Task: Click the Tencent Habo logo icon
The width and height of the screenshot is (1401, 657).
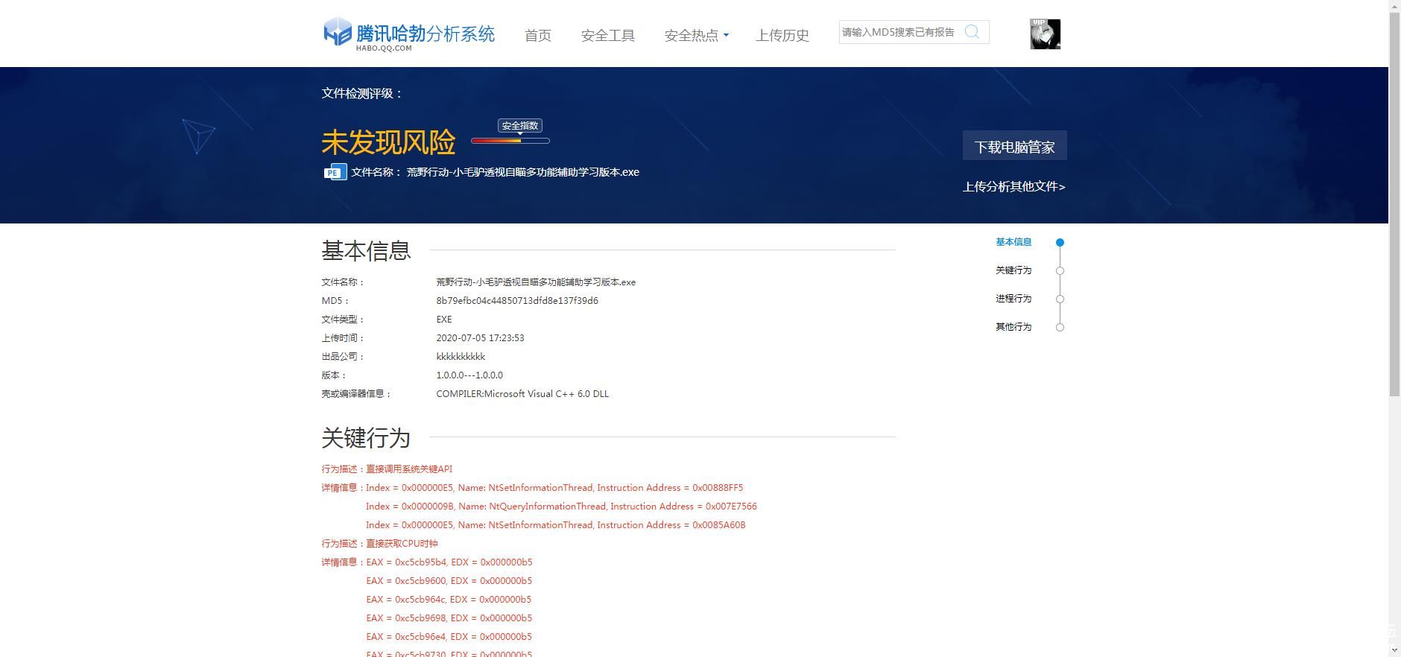Action: tap(338, 32)
